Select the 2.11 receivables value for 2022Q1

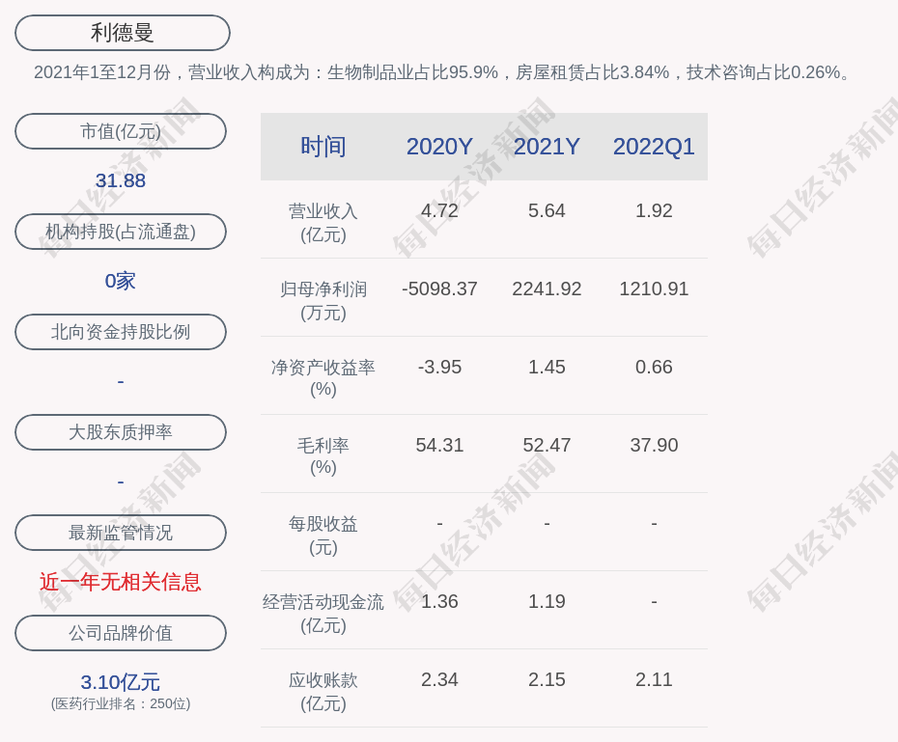[654, 679]
